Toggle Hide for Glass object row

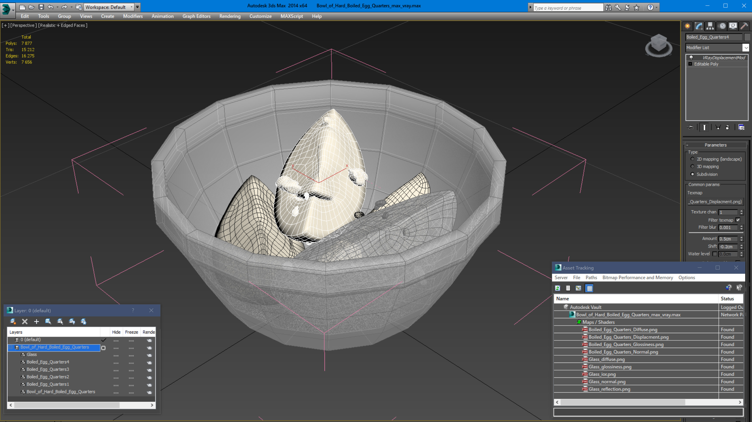(116, 356)
